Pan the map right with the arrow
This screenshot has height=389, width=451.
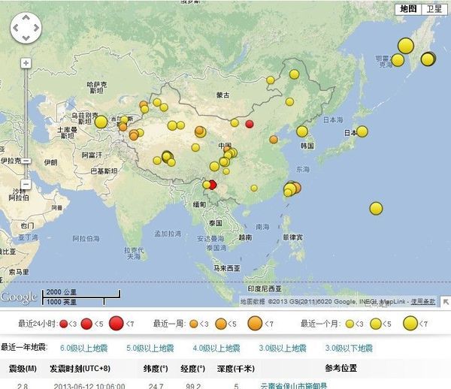pos(35,29)
